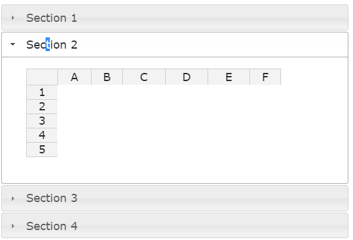Select column C header
This screenshot has height=240, width=354.
tap(144, 77)
